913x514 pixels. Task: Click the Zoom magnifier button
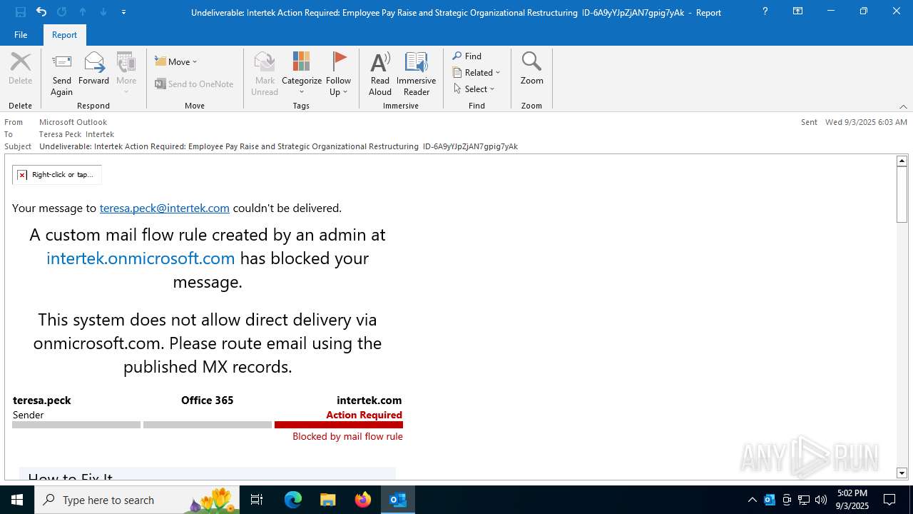[531, 69]
